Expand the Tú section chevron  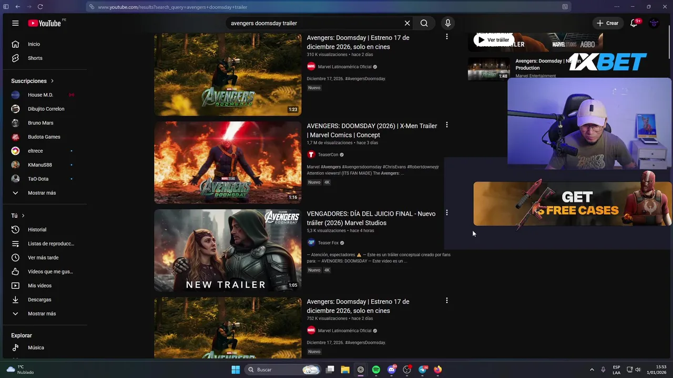point(23,216)
